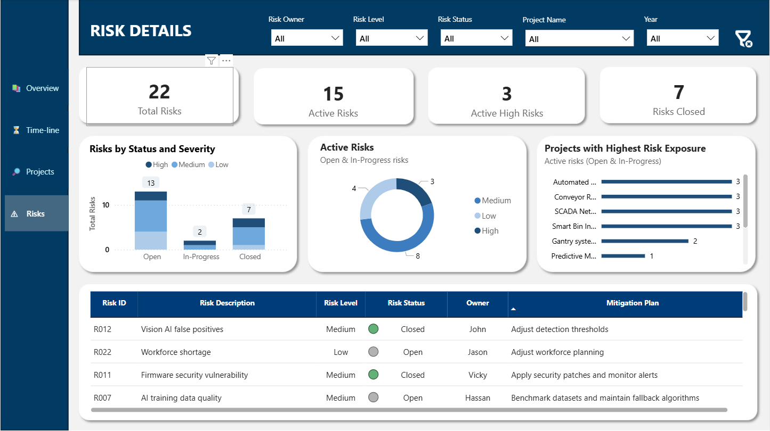Click the Risks warning triangle icon
The width and height of the screenshot is (770, 431).
[15, 214]
